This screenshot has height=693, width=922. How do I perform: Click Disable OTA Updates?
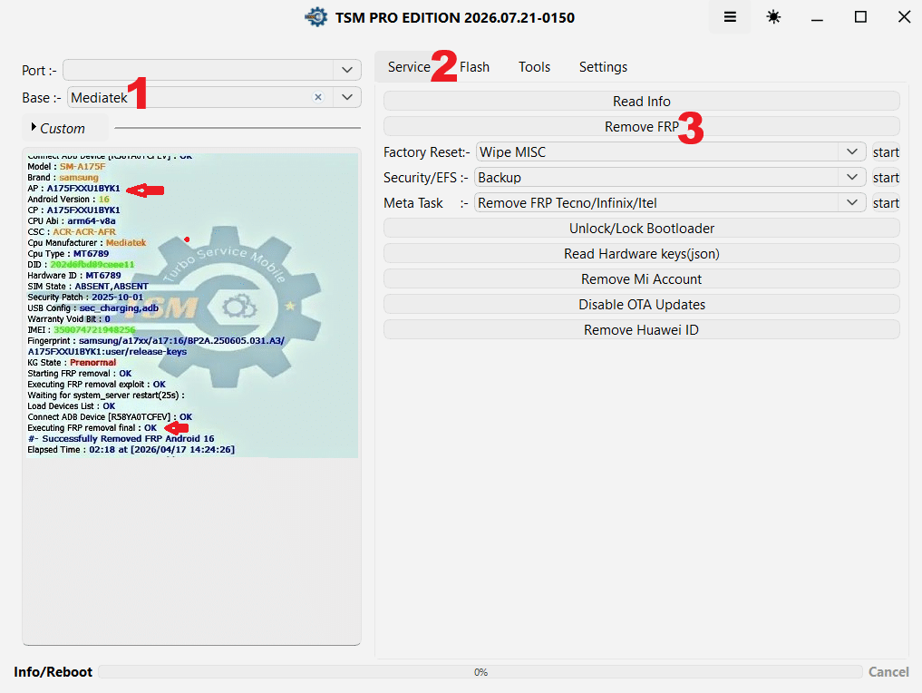[642, 304]
